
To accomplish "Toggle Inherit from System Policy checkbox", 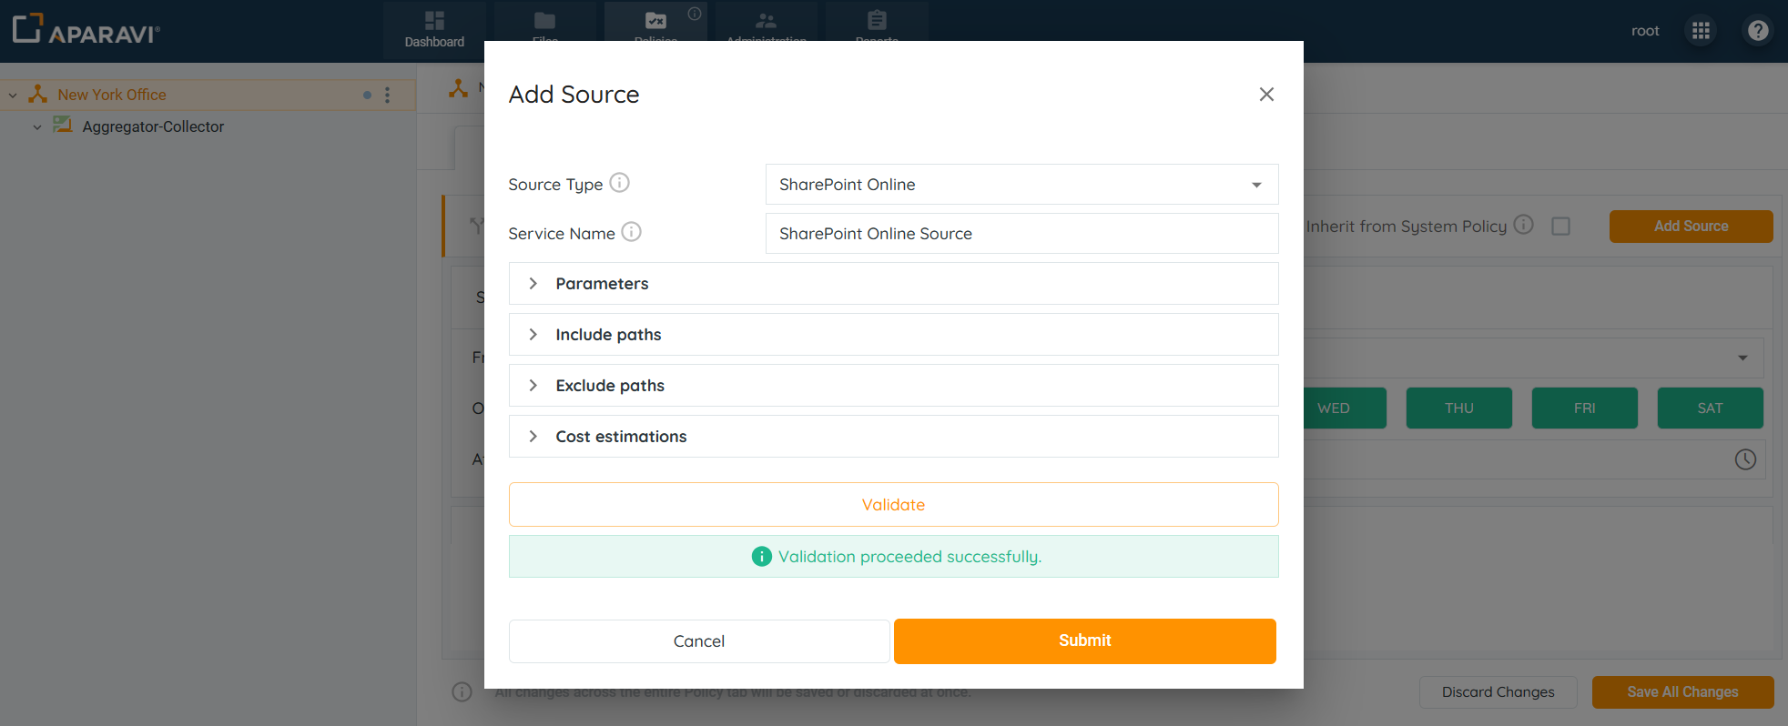I will [1560, 226].
